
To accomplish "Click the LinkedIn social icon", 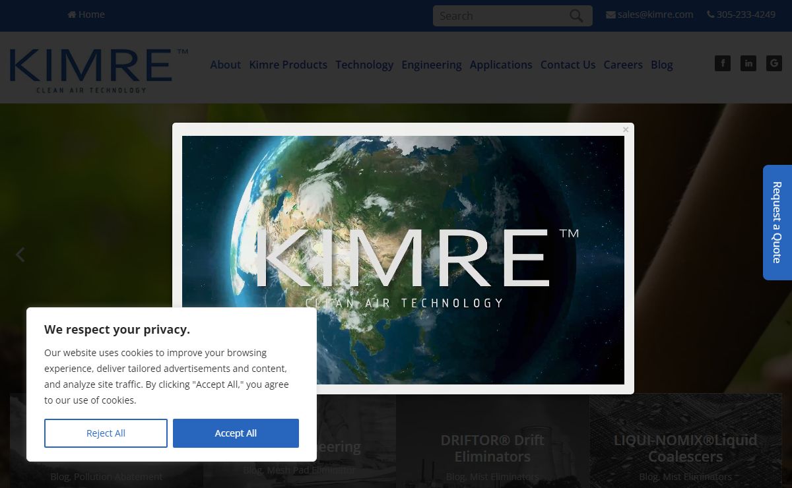I will (x=748, y=63).
